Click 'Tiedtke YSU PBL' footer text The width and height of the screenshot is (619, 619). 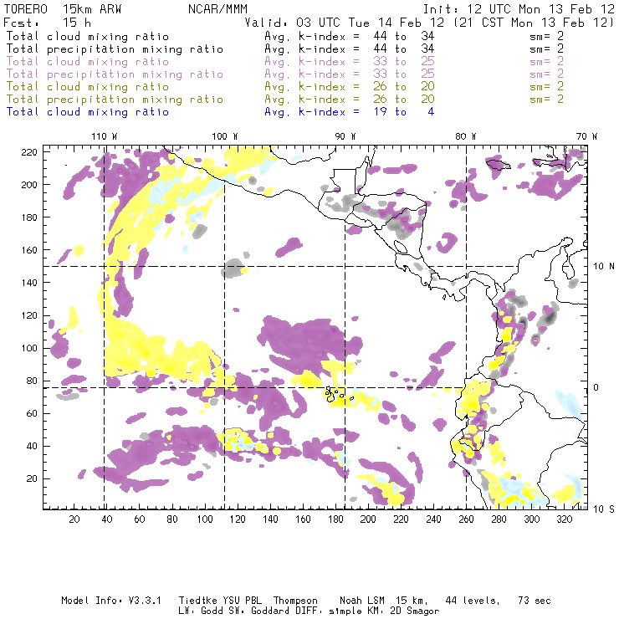tap(220, 601)
